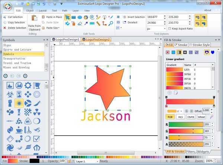Click Cut Selection
Screen dimensions: 223x165
[13, 17]
